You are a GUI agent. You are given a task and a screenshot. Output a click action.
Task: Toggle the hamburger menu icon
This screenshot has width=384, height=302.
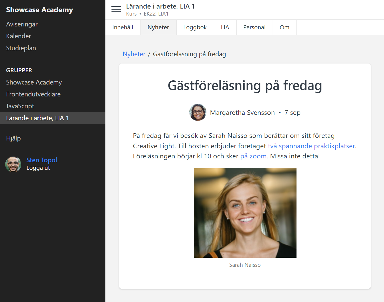pos(116,9)
